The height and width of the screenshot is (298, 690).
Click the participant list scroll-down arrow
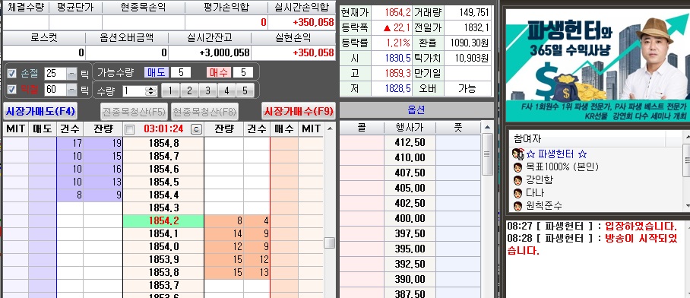tap(688, 206)
